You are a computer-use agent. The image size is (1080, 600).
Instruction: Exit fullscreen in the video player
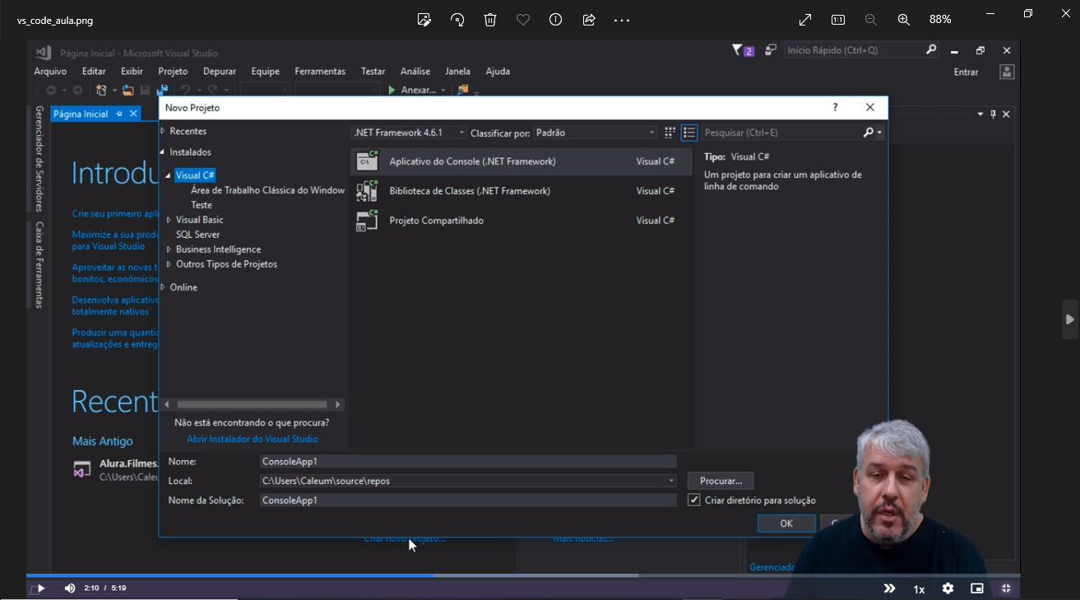(1006, 588)
